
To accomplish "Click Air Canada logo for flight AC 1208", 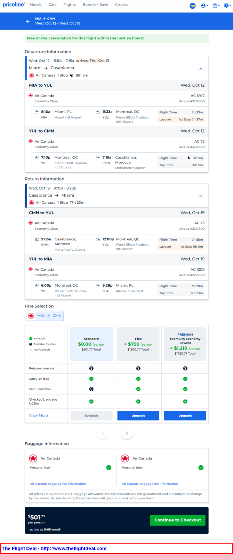I will 31,269.
